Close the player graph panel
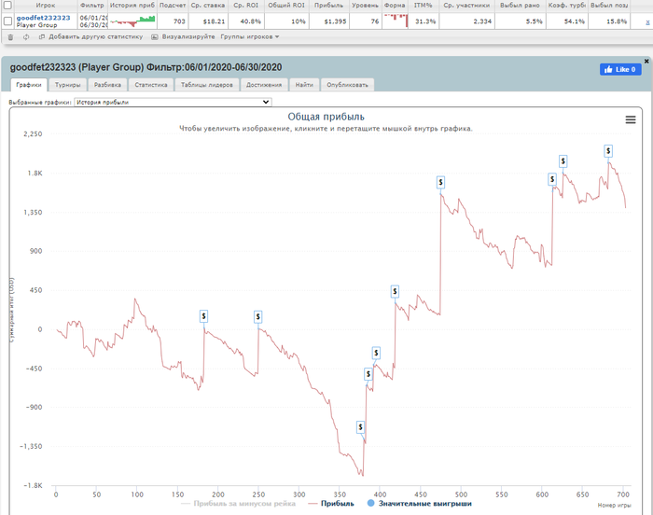The image size is (653, 515). [x=646, y=62]
